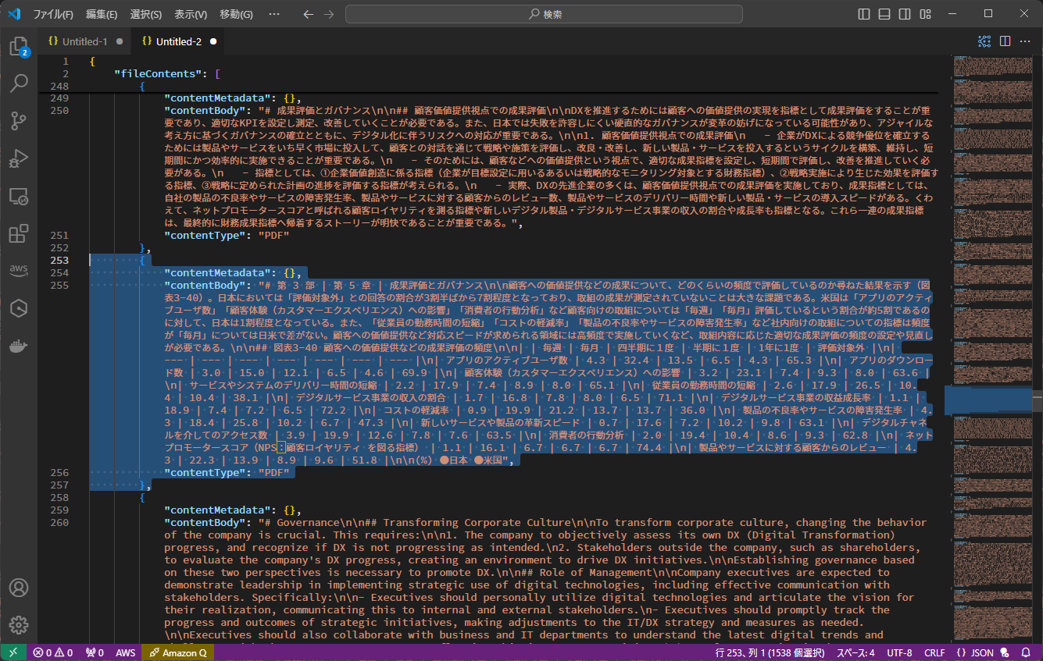This screenshot has width=1043, height=661.
Task: Switch to the Untitled-1 tab
Action: pyautogui.click(x=85, y=41)
